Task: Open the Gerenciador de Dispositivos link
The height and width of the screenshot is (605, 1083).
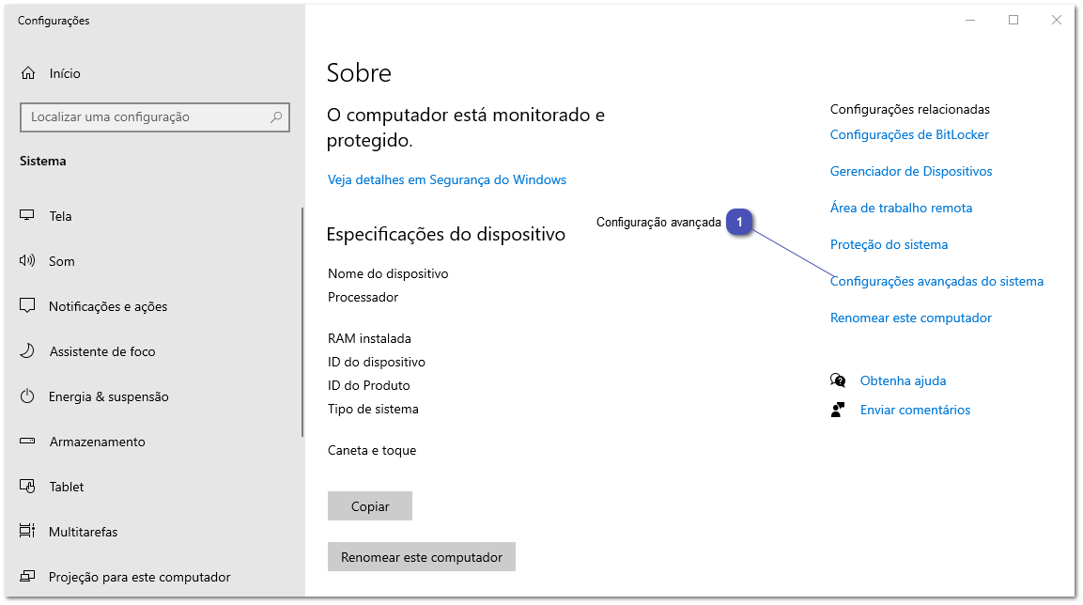Action: 910,171
